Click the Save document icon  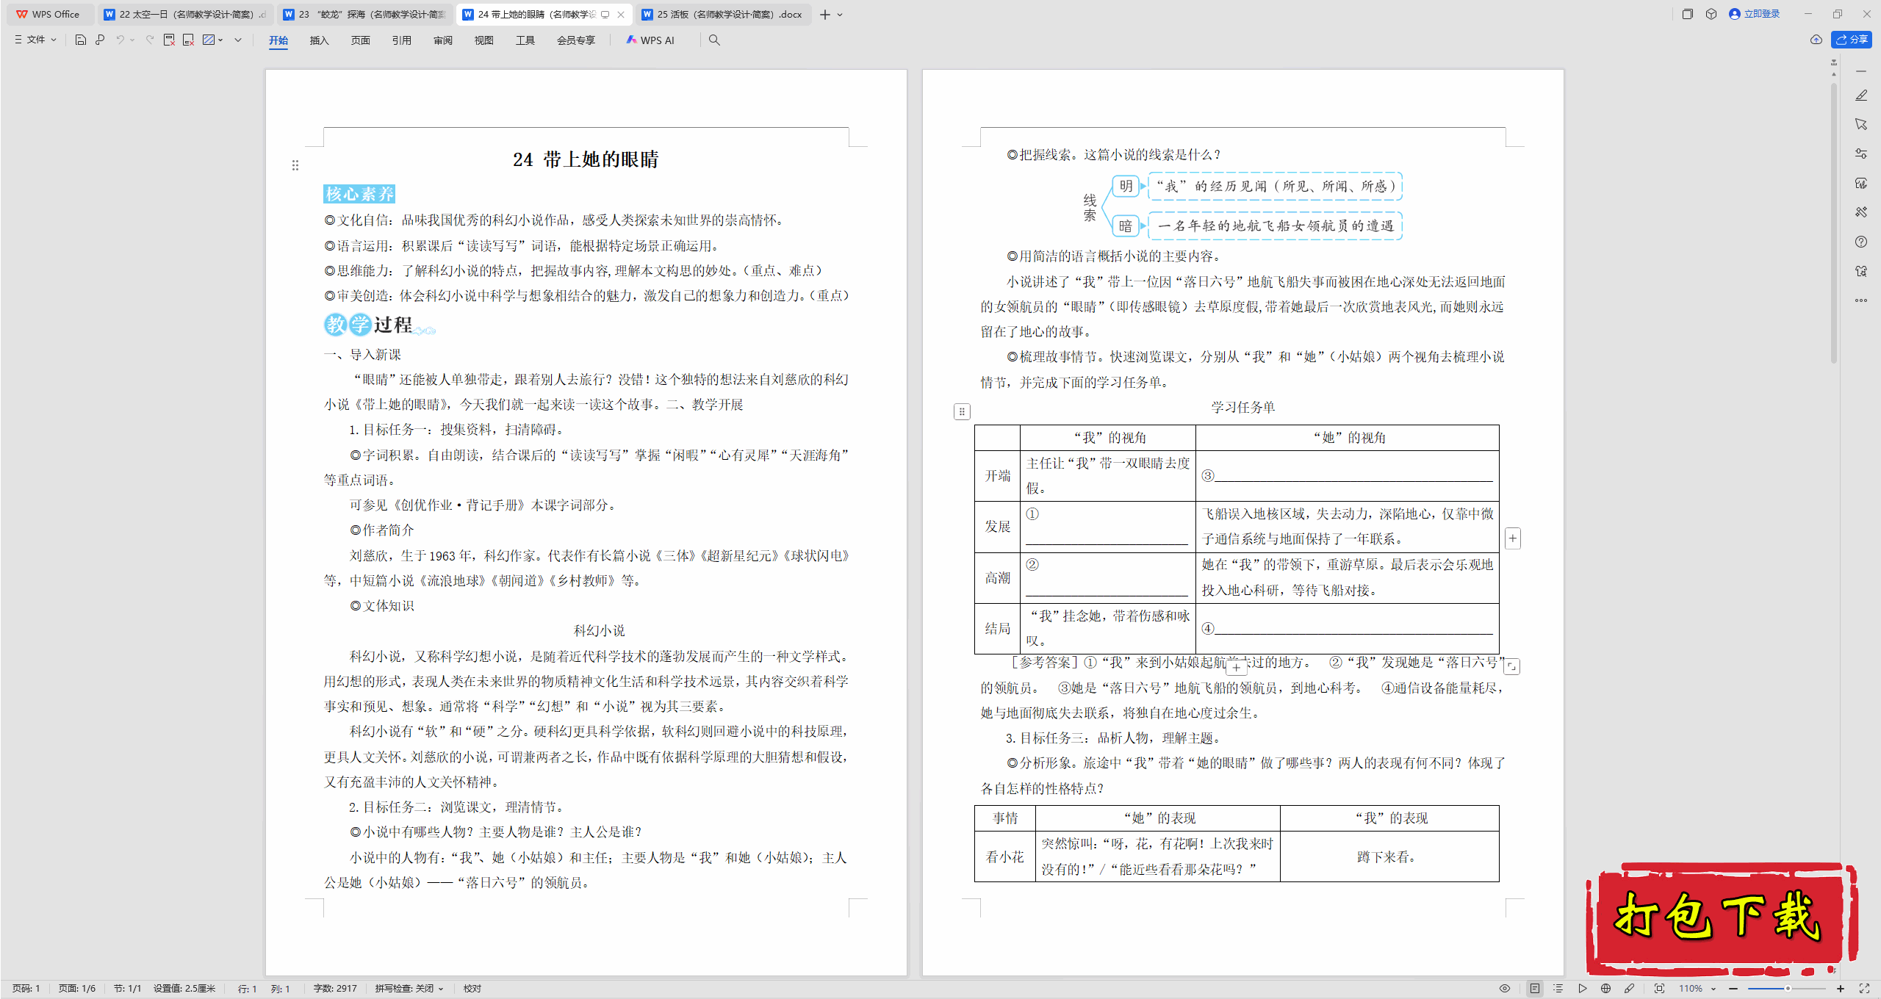(x=81, y=40)
